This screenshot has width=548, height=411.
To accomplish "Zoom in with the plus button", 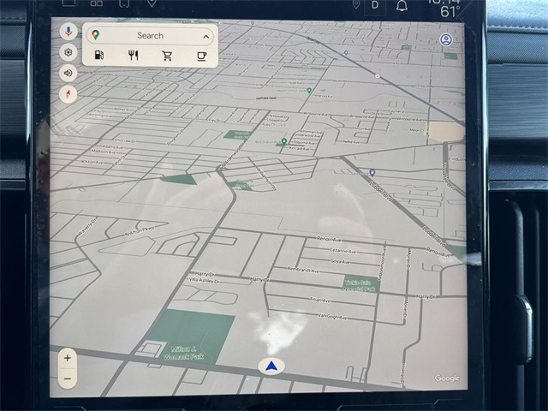I will [x=67, y=358].
